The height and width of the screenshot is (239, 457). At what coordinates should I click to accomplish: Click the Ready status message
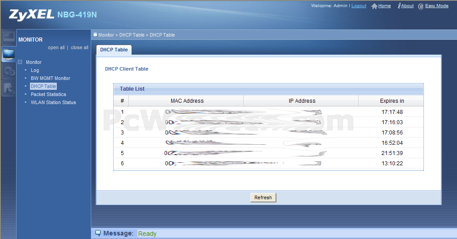147,234
